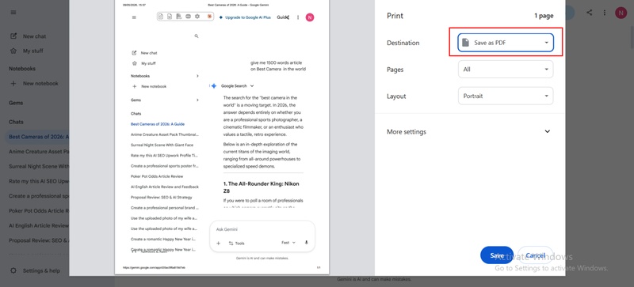The image size is (634, 287).
Task: Open the 'AI English Article Review' chat in the Gemini sidebar behind the dialog
Action: (x=39, y=225)
